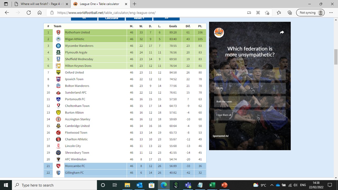Open Settings and more menu
Viewport: 338px width, 190px height.
[331, 13]
